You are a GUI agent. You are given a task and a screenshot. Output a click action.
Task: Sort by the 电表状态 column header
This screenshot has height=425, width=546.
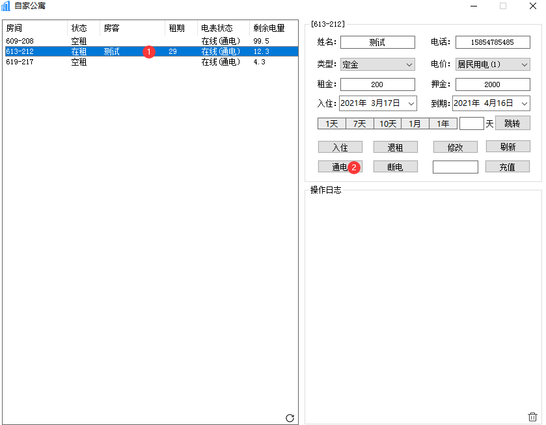tap(223, 28)
